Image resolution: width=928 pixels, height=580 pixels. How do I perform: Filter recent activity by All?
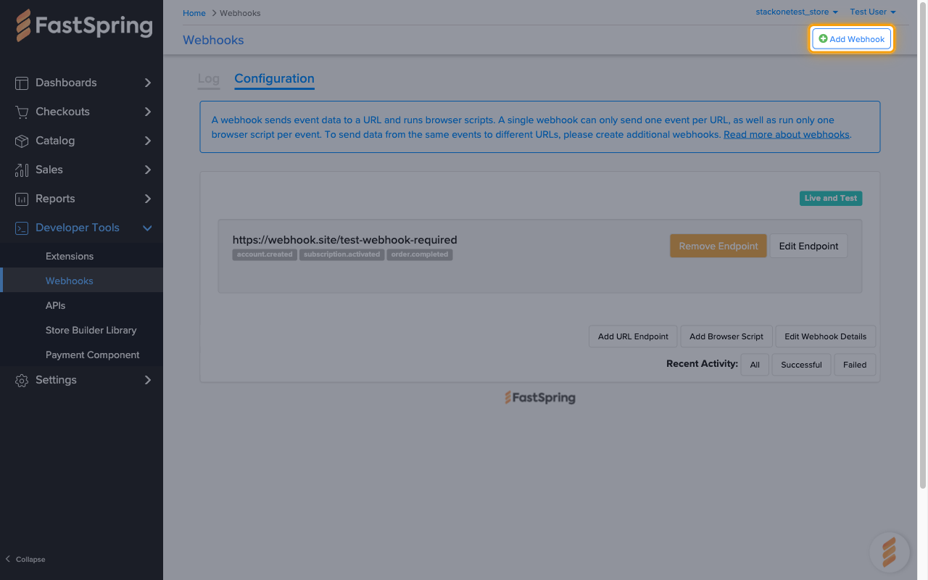[755, 365]
